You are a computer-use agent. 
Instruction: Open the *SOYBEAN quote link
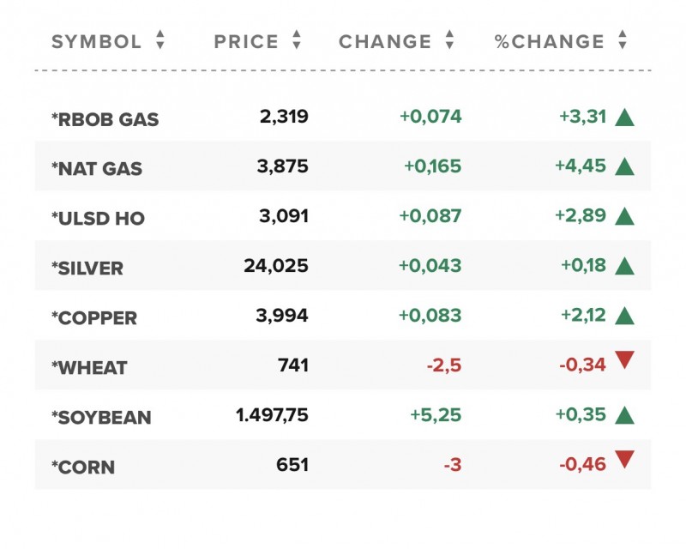point(101,418)
